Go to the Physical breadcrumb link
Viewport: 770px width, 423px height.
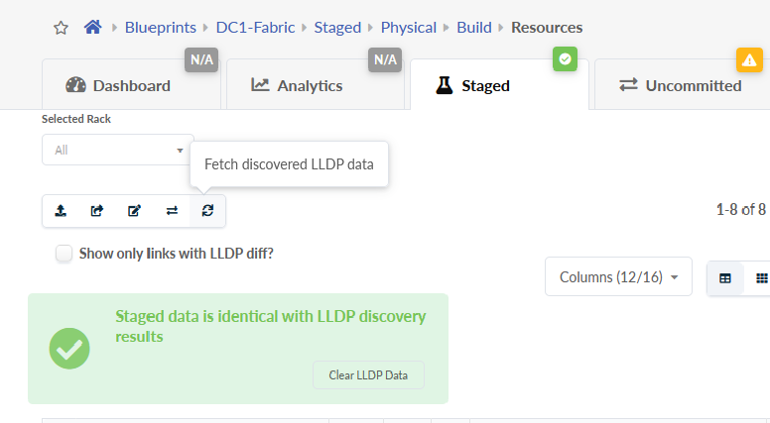(x=408, y=28)
